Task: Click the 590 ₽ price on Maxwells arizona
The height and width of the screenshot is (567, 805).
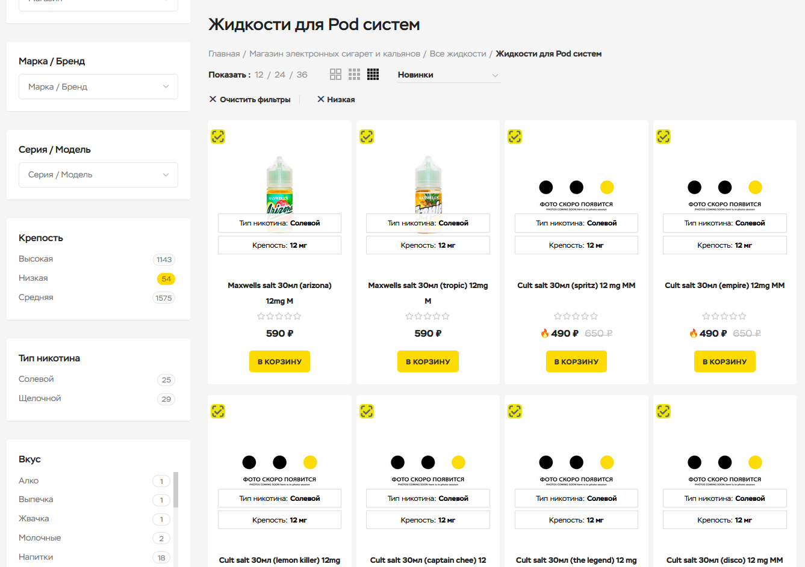Action: 279,334
